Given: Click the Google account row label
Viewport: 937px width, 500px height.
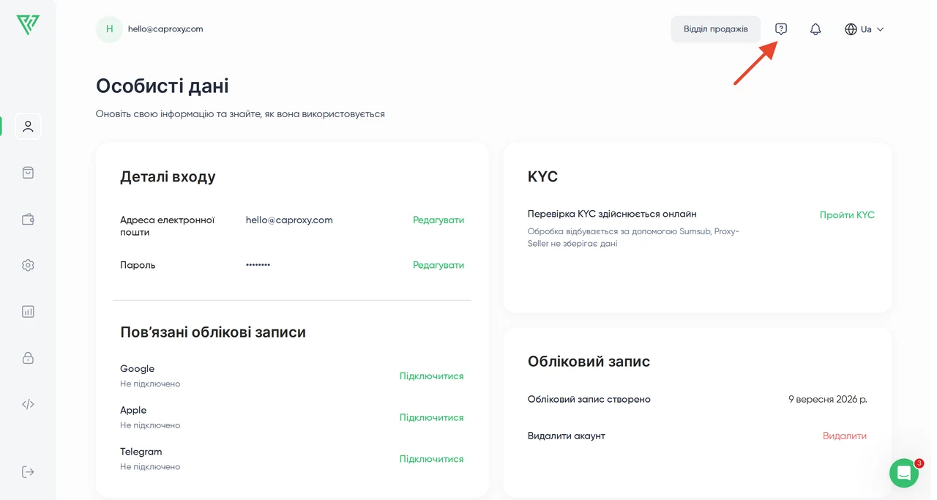Looking at the screenshot, I should [137, 369].
